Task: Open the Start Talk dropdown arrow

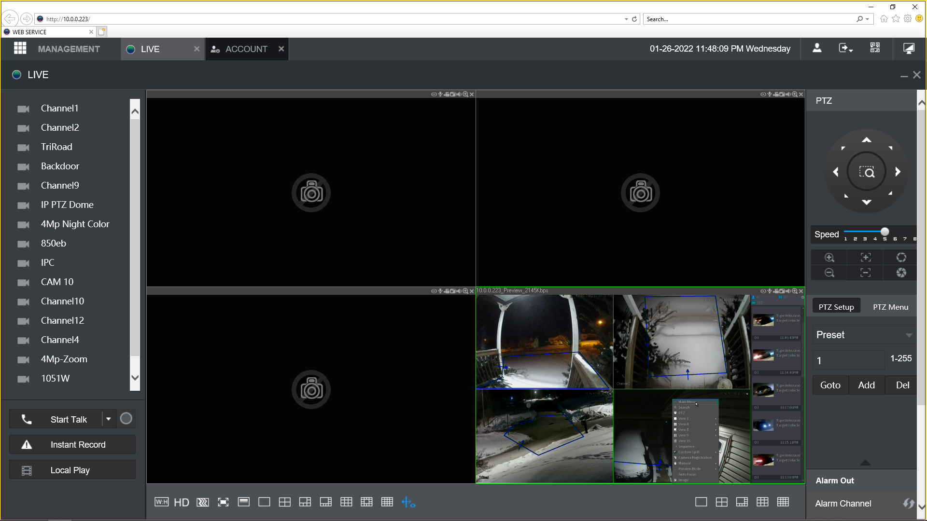Action: pyautogui.click(x=109, y=419)
